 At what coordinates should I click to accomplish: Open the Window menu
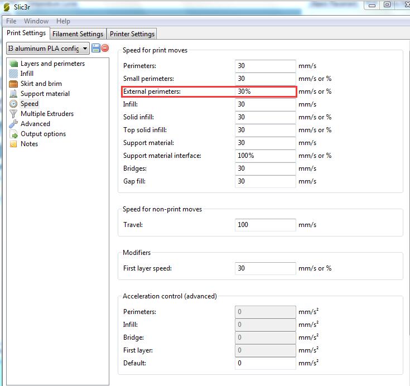pos(36,21)
